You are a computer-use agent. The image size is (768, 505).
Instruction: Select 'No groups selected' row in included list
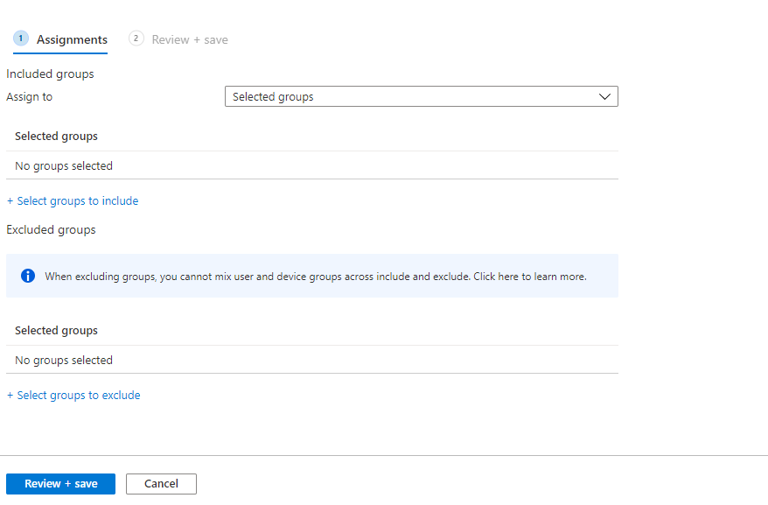(x=64, y=166)
